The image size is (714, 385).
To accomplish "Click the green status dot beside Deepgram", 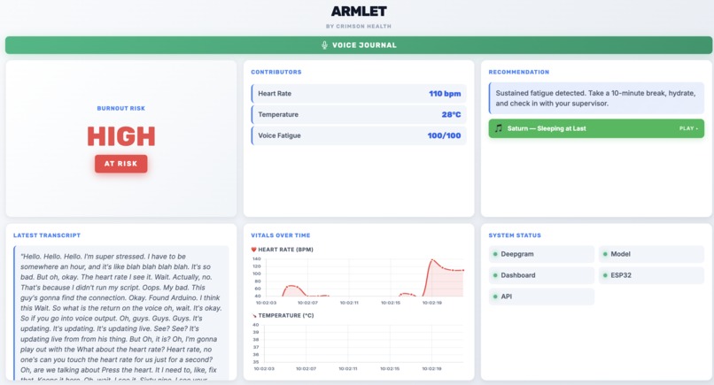I will click(x=495, y=254).
